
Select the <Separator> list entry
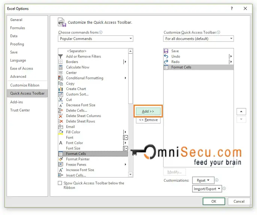click(x=93, y=51)
